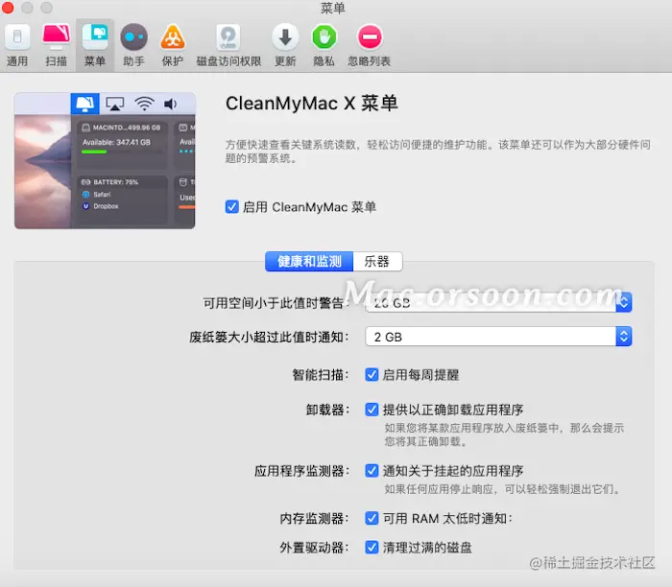Switch to the 乐器 tab

[x=377, y=261]
